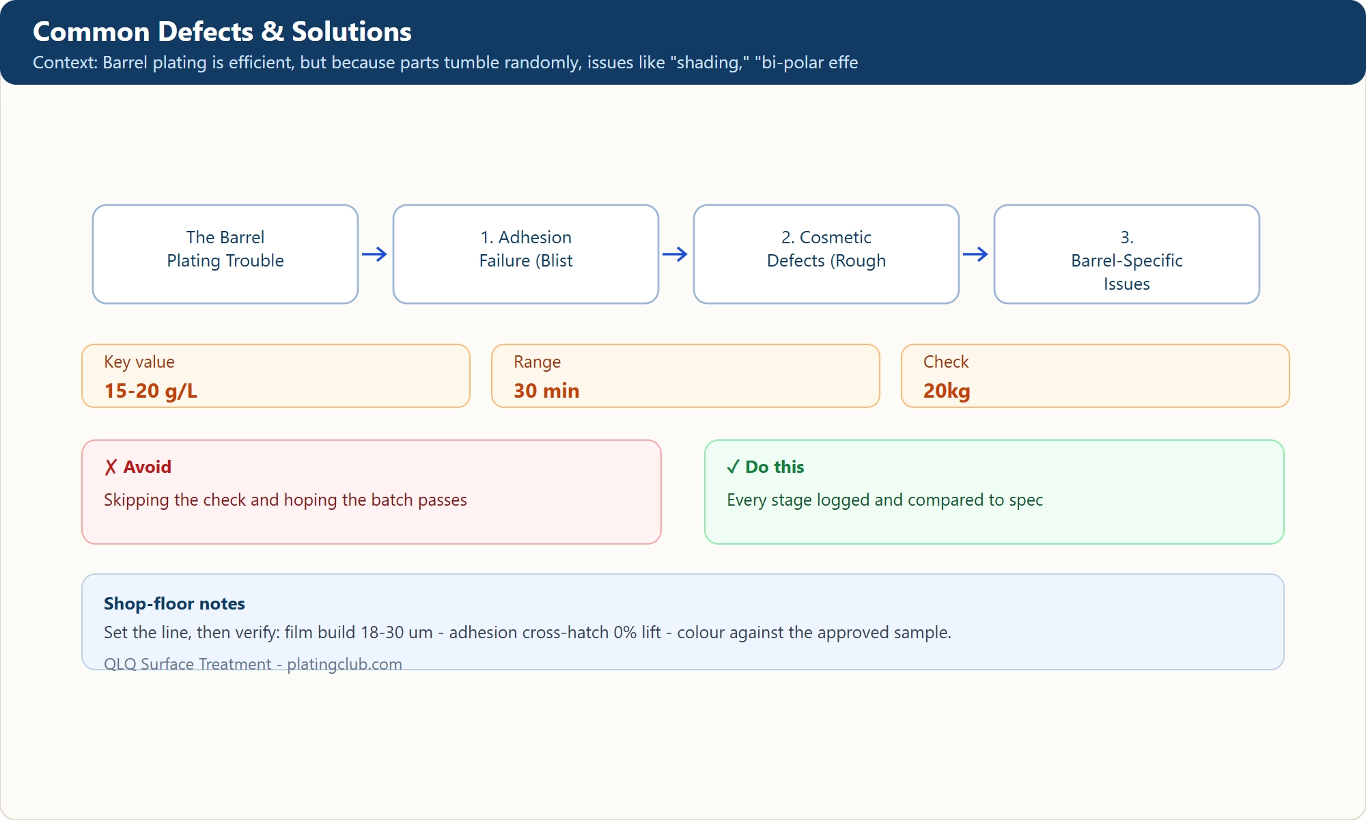Click the '15-20 g/L' value

point(150,391)
